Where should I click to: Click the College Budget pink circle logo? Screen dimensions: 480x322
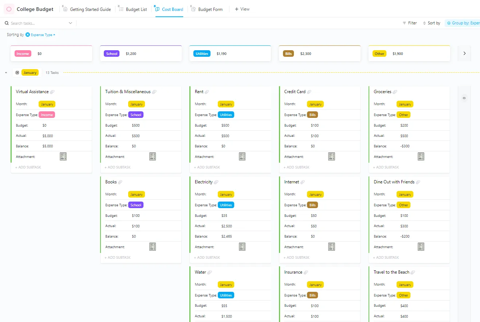[9, 9]
